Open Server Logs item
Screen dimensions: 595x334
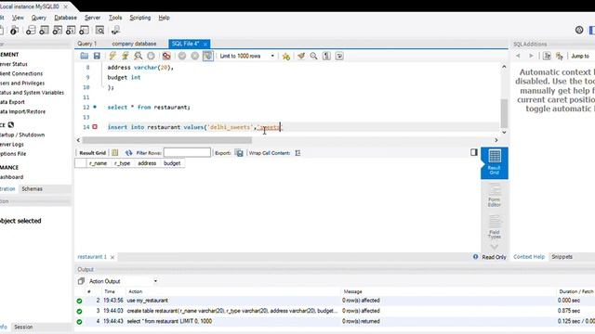[12, 145]
